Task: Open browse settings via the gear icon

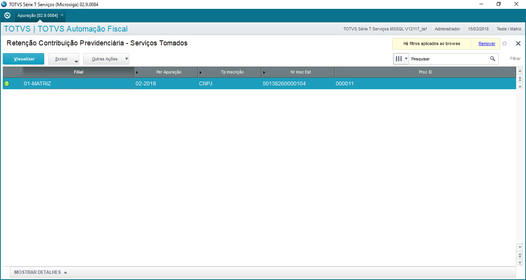Action: click(x=504, y=43)
